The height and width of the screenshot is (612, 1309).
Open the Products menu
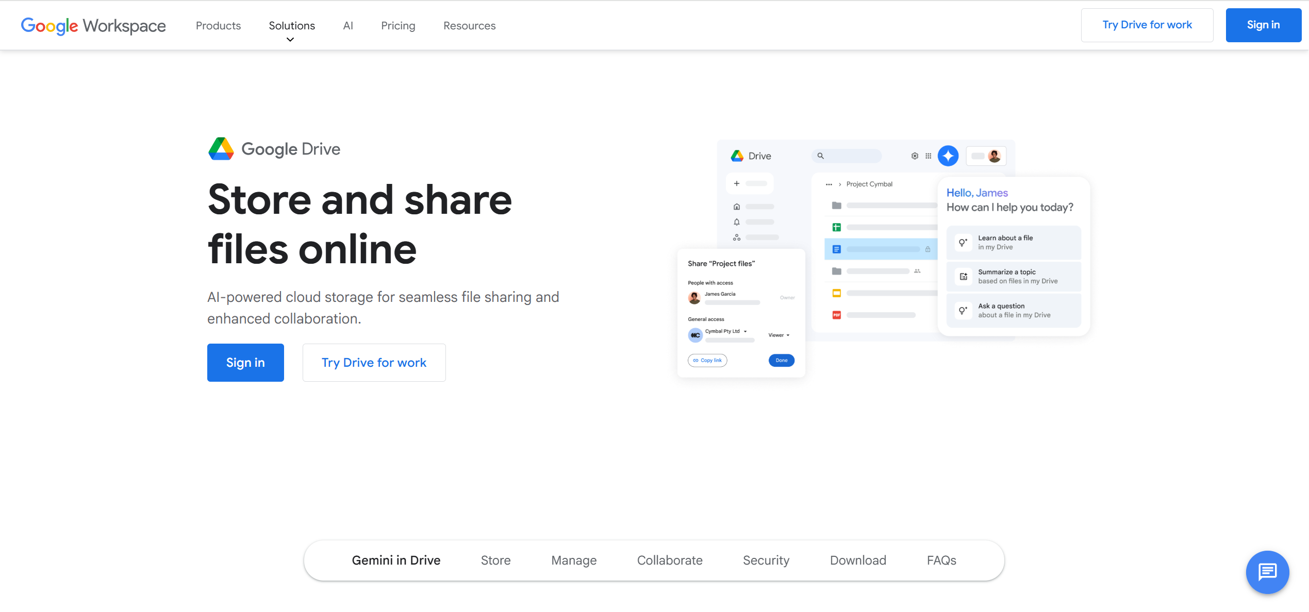(x=218, y=26)
